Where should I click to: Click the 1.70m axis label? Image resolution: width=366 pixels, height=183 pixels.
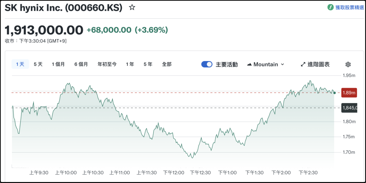coord(349,152)
